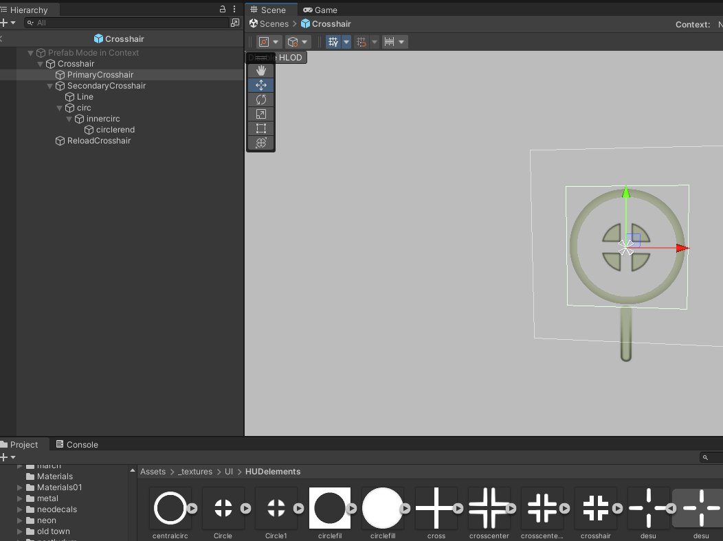Screen dimensions: 723x541
Task: Toggle grid snapping in the Scene toolbar
Action: (x=333, y=42)
